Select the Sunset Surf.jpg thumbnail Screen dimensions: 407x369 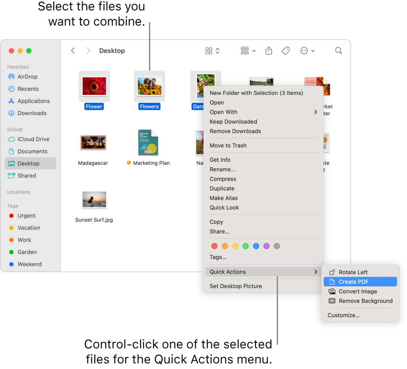pos(94,199)
